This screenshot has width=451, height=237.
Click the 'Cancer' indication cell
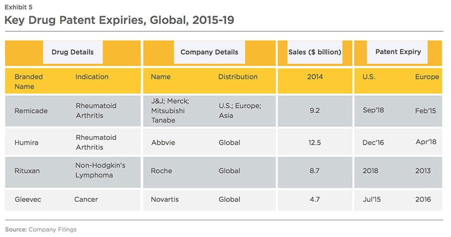pyautogui.click(x=86, y=199)
